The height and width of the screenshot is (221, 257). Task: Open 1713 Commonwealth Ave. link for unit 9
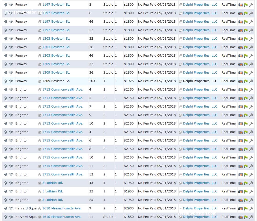tap(63, 115)
